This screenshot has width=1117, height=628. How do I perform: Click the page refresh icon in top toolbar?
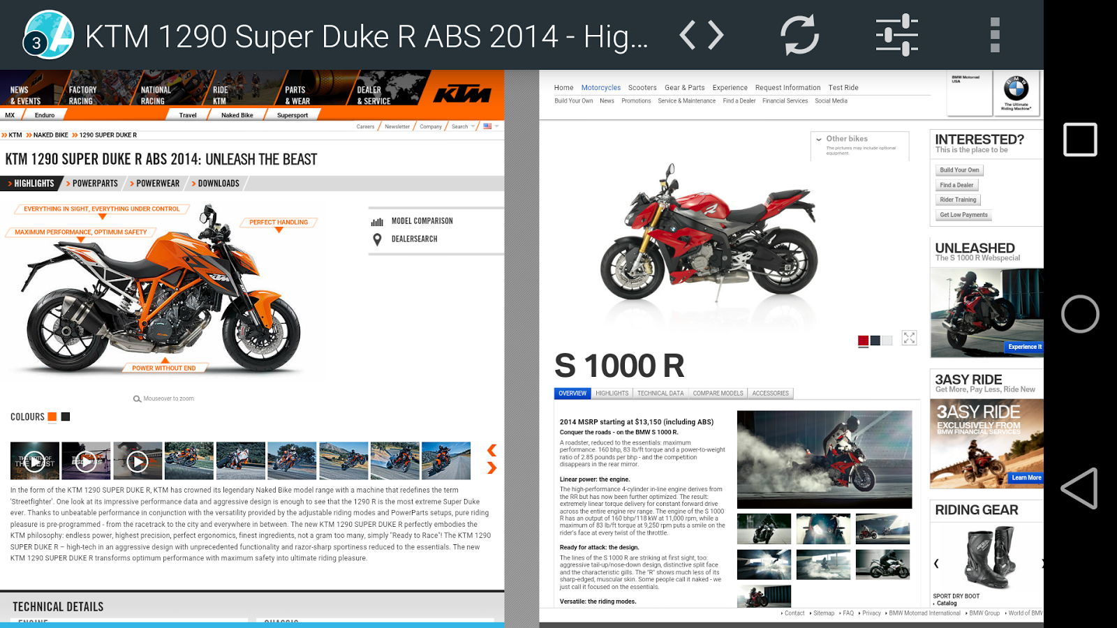(800, 34)
